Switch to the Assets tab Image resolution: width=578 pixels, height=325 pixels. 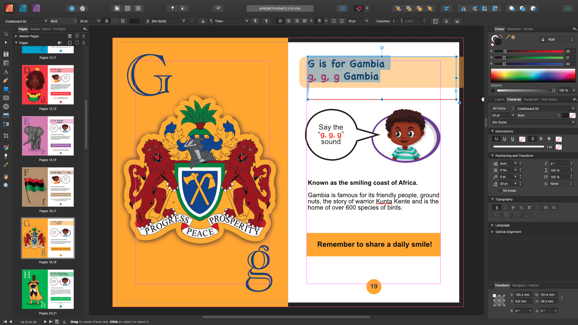pyautogui.click(x=35, y=29)
